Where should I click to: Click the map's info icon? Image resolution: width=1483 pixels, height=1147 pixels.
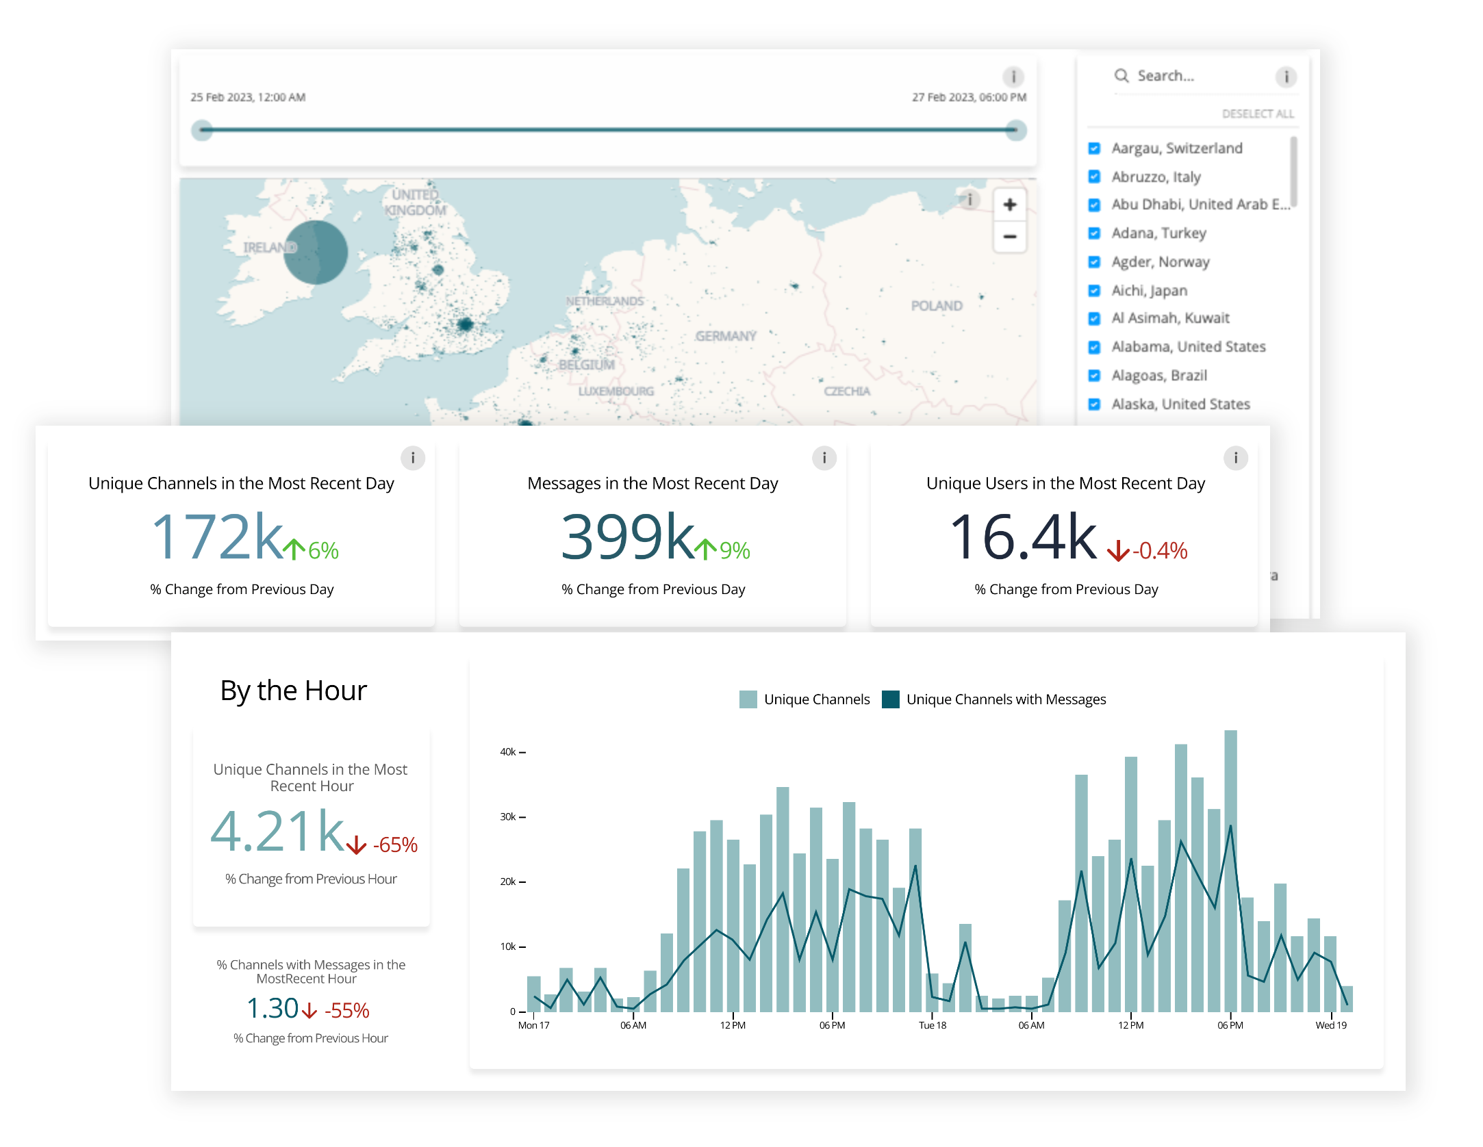point(972,199)
